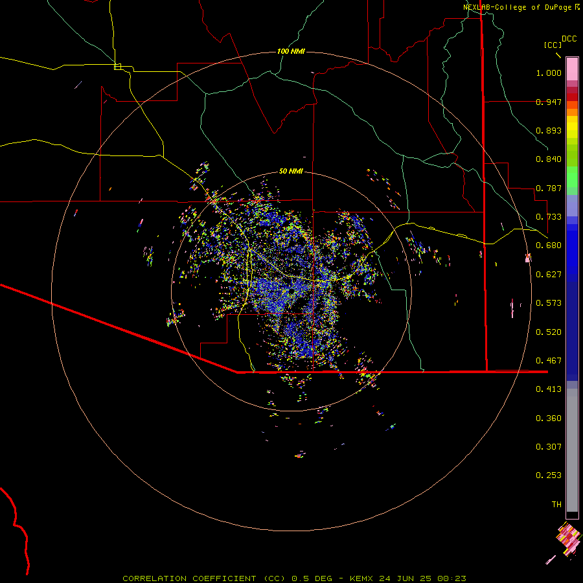
Task: Click the 50 NMI range ring label
Action: [x=291, y=172]
